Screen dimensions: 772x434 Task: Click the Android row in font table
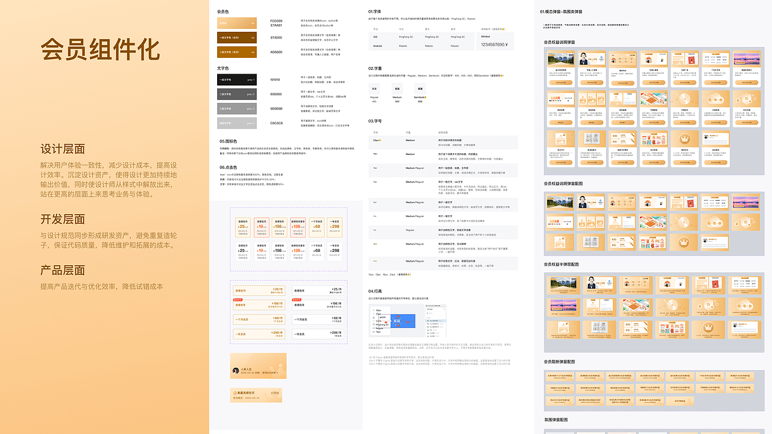tap(421, 46)
